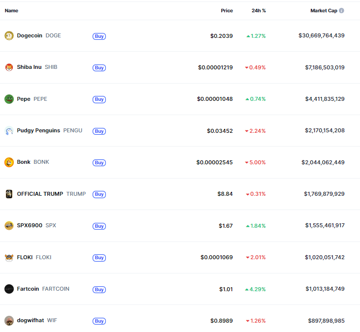Open the Pepe name link

pos(24,99)
